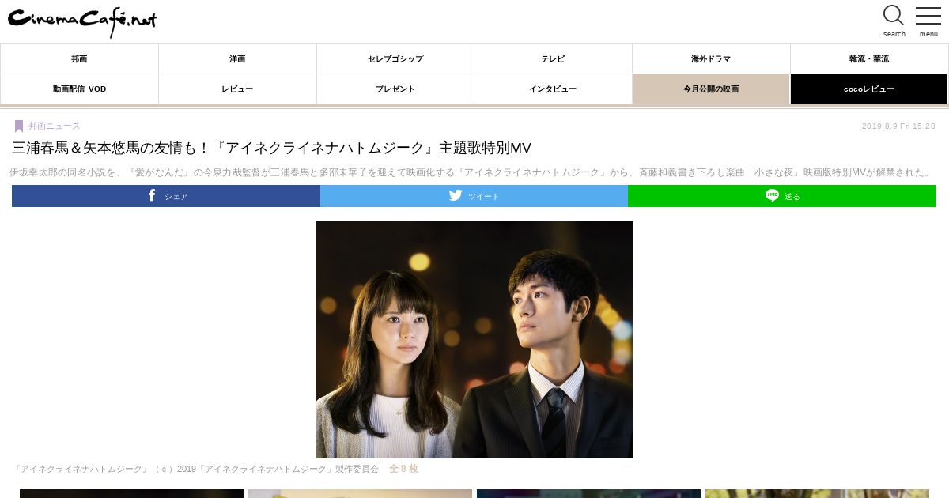Open the レビュー tab
Image resolution: width=949 pixels, height=498 pixels.
[x=237, y=89]
